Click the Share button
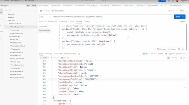Screen dimensions: 189x105 (x=182, y=11)
